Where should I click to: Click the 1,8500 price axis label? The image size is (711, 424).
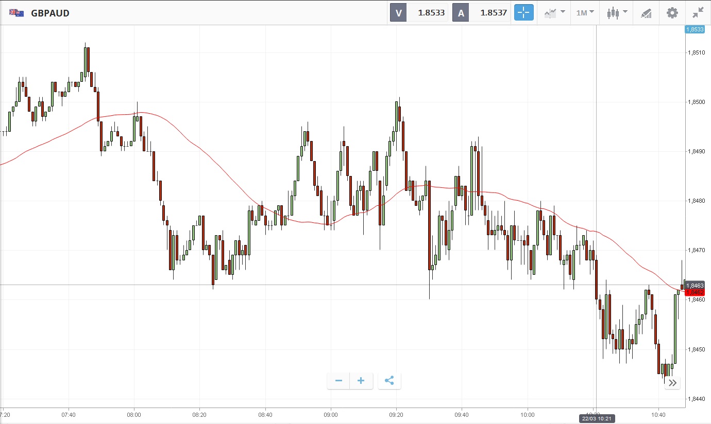(x=696, y=102)
